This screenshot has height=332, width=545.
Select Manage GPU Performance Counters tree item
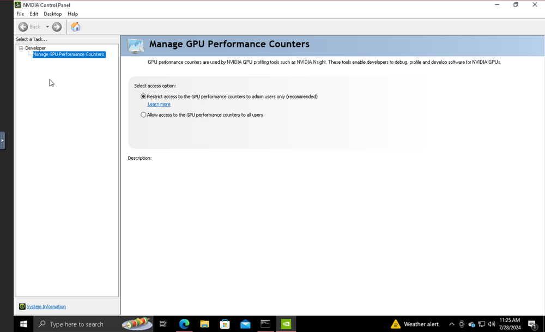[69, 55]
